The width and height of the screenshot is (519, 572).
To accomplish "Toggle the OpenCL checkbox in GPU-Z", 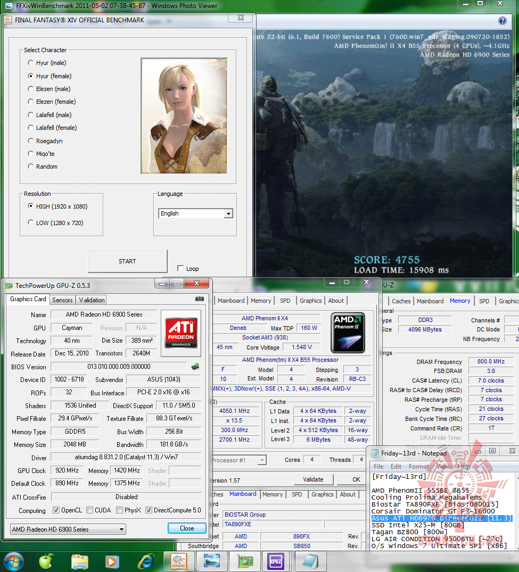I will point(56,510).
